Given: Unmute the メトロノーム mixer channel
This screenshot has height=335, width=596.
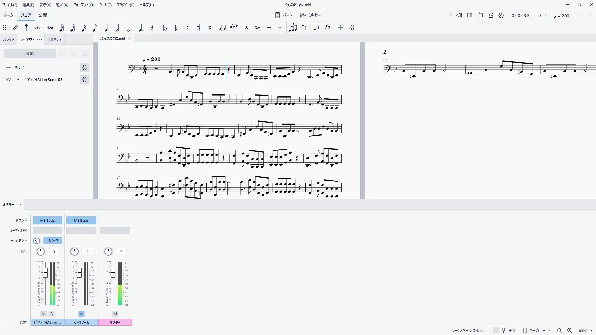Looking at the screenshot, I should [x=81, y=314].
